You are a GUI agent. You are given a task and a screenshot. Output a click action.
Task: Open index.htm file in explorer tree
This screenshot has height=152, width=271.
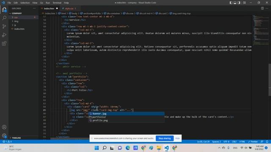[x=19, y=29]
